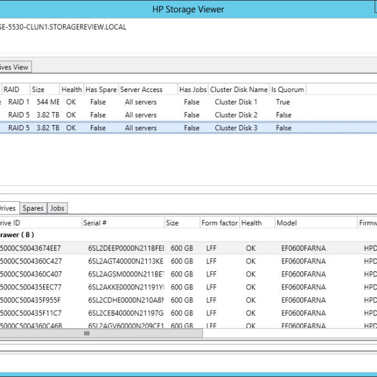
Task: Click serial 6SL2AKKE0000N21191Y cell
Action: point(126,287)
